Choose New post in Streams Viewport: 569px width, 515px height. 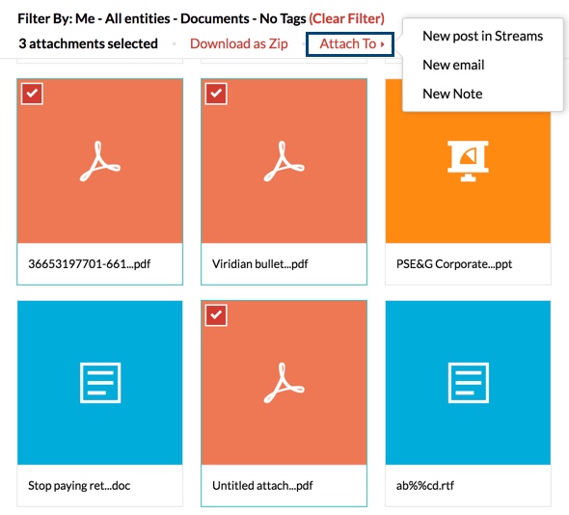pyautogui.click(x=482, y=36)
